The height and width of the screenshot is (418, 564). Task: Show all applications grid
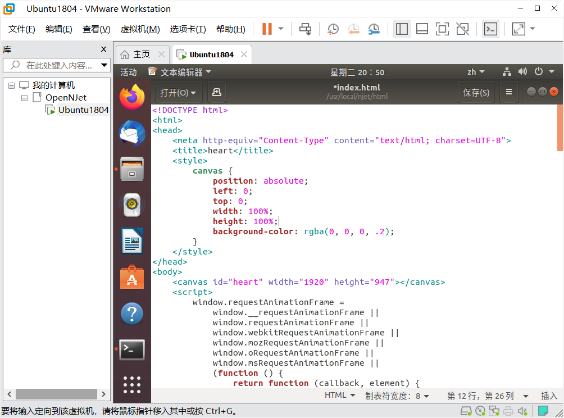pos(132,385)
